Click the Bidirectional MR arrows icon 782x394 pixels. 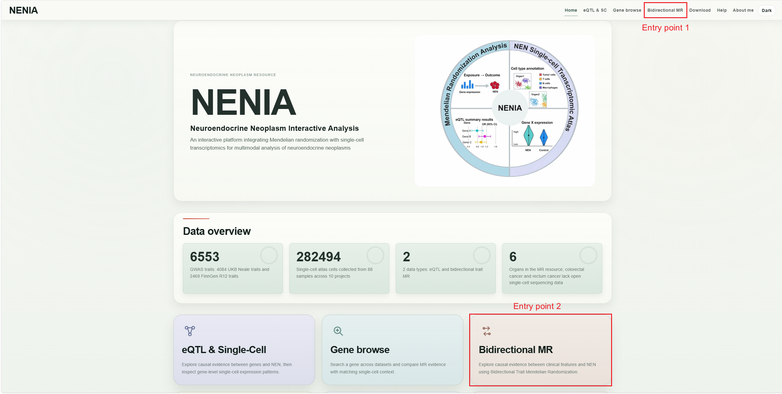(486, 331)
